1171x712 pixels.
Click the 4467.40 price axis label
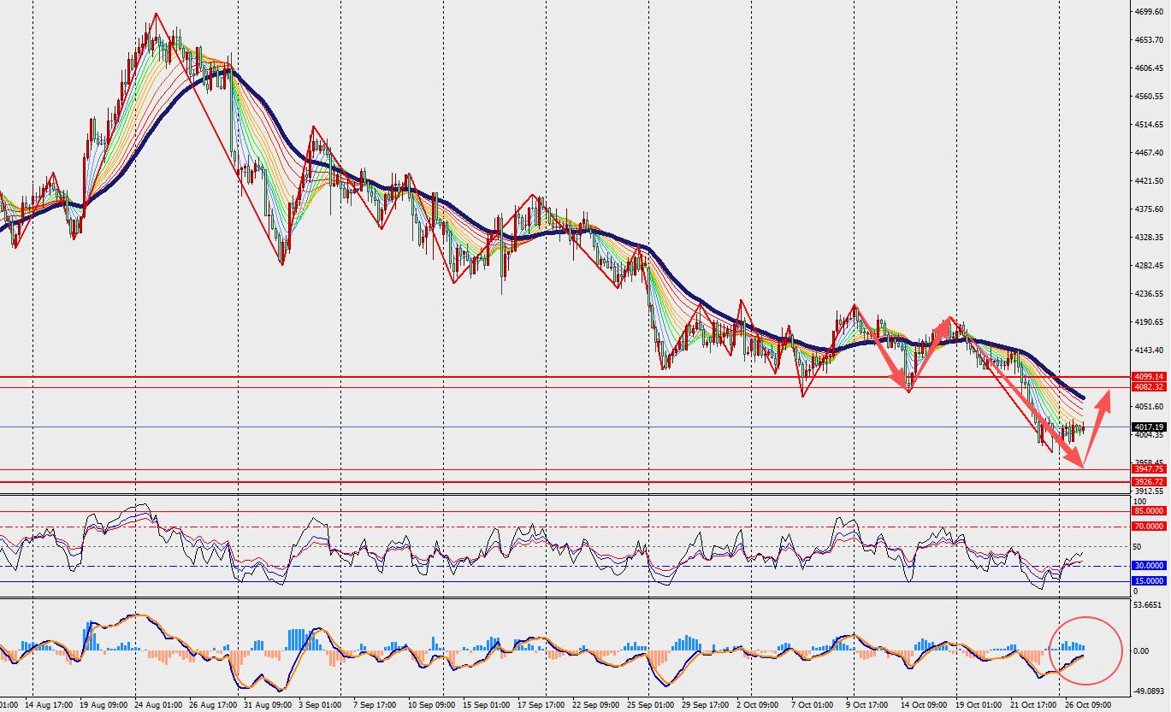1148,153
